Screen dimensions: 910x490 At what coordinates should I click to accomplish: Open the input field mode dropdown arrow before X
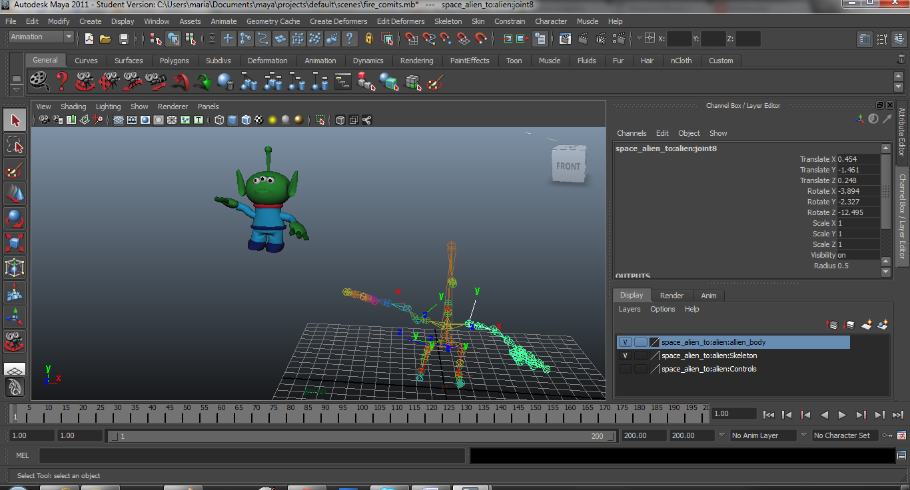coord(640,39)
